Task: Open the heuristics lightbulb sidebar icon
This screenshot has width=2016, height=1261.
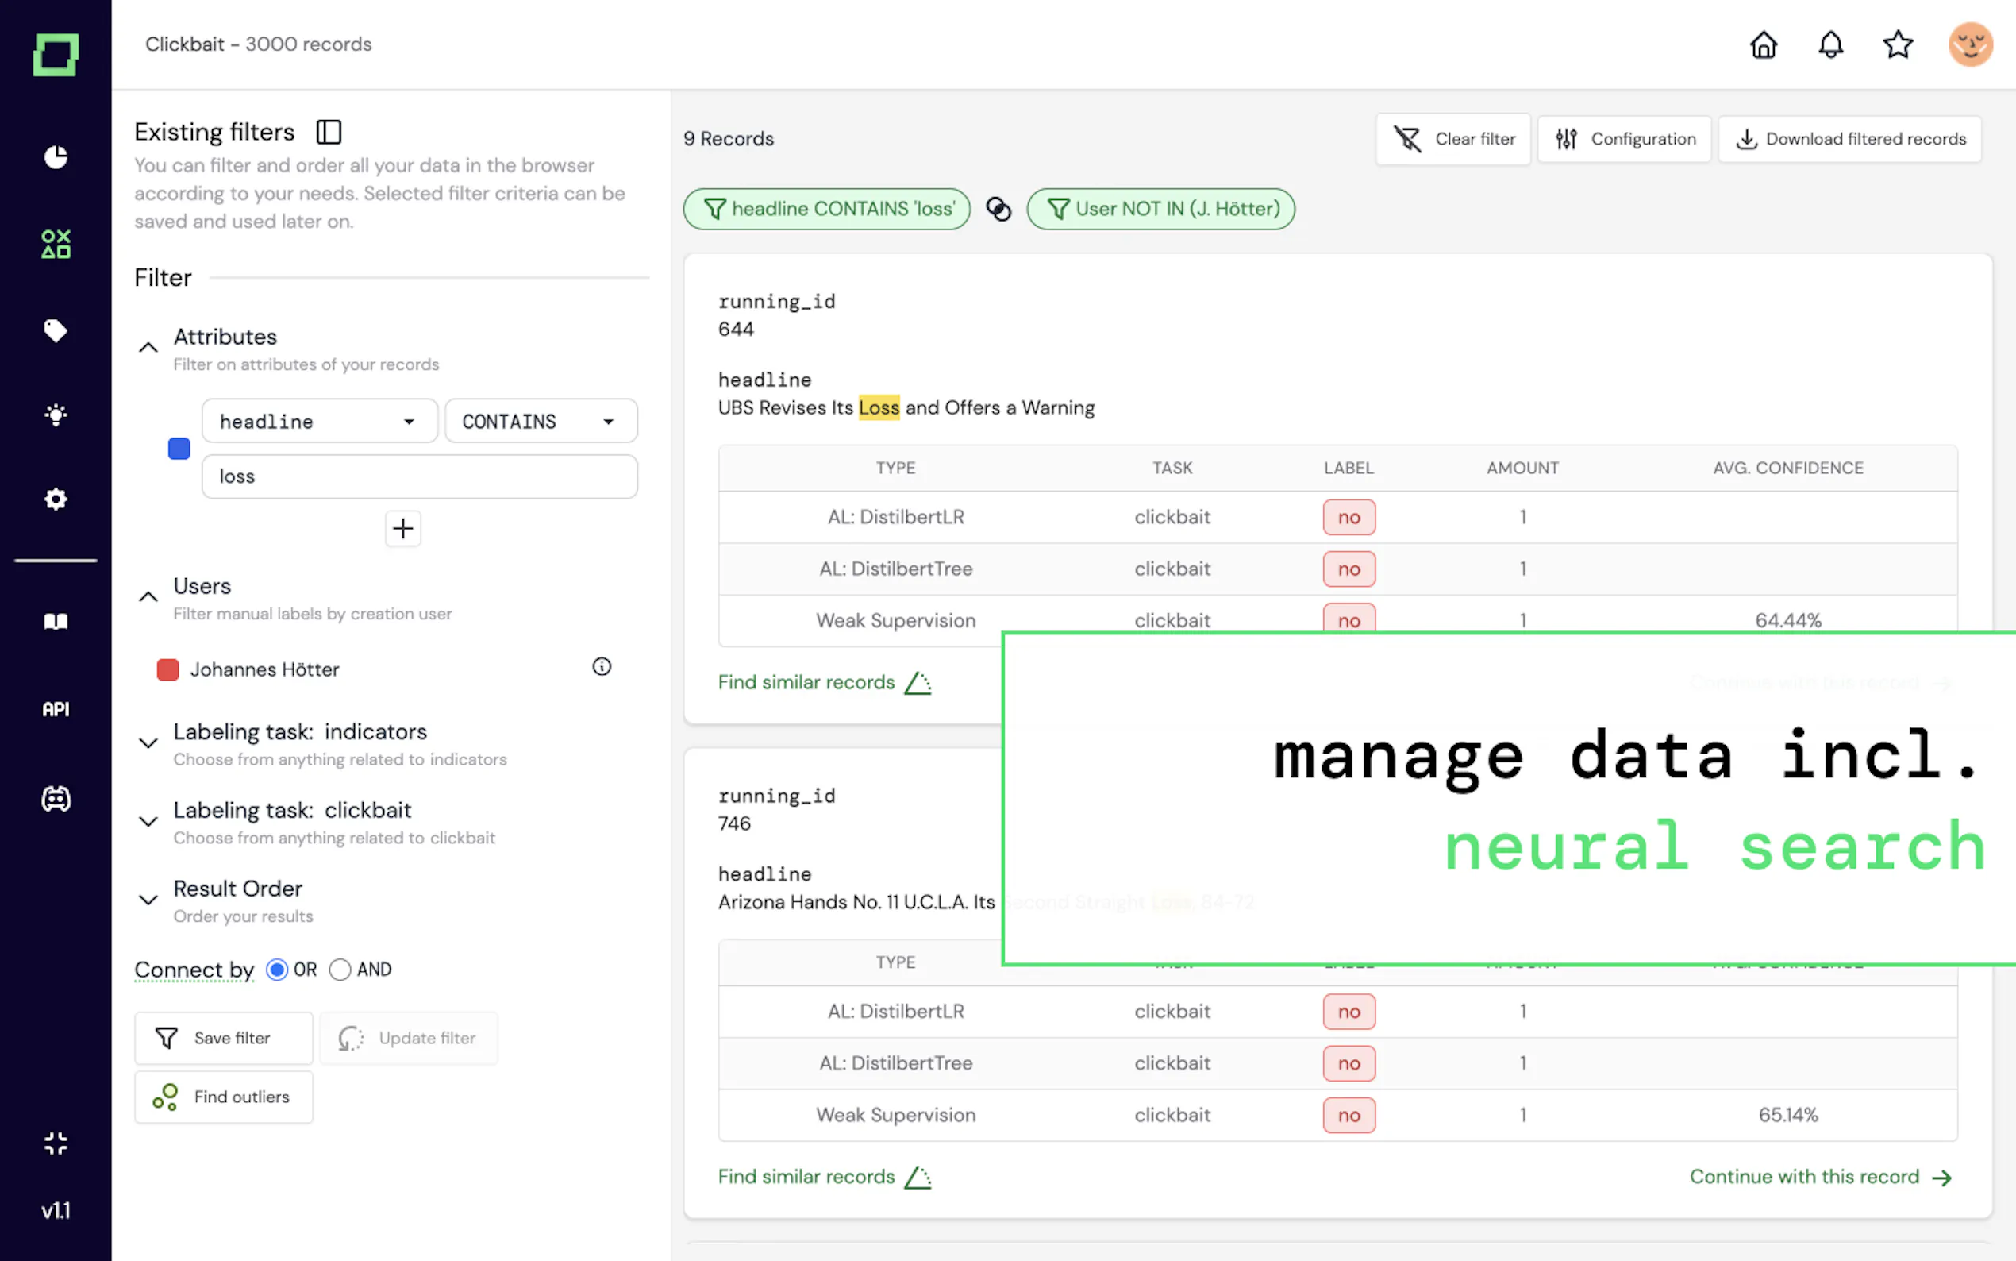Action: pos(56,415)
